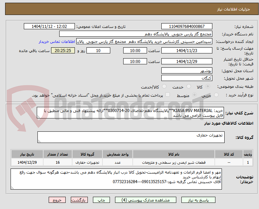Click the delivery province field بوشهر
259x209 pixels.
(x=187, y=71)
